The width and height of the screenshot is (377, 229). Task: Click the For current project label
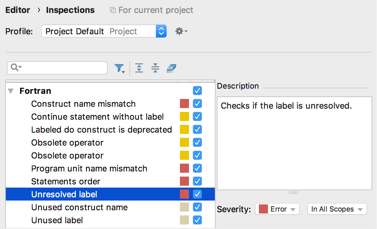(155, 10)
